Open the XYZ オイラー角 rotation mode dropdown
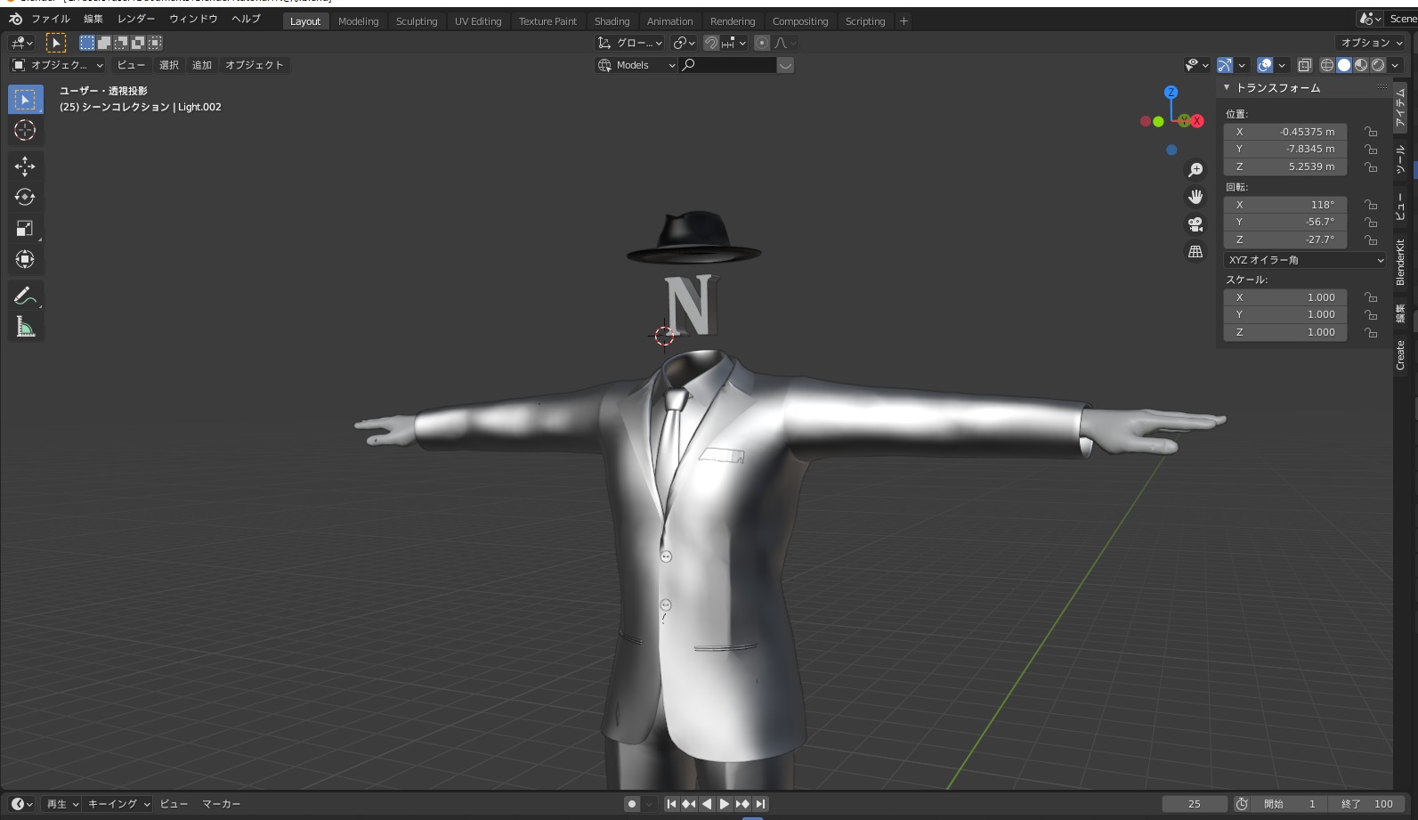The height and width of the screenshot is (820, 1418). tap(1305, 260)
